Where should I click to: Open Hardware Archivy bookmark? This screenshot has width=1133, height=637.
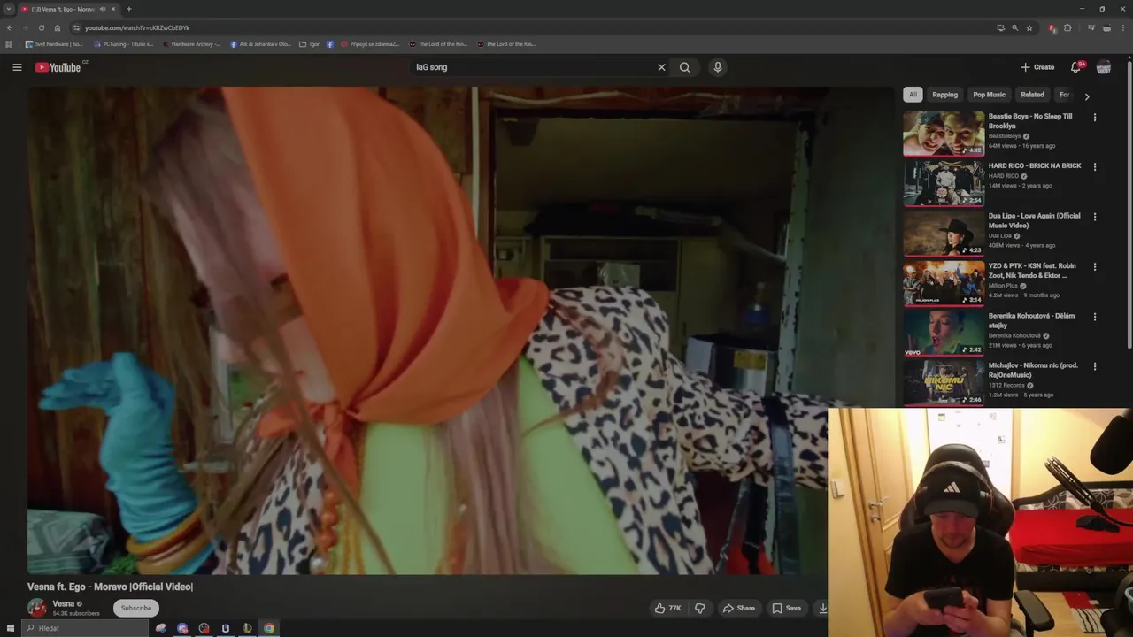(191, 43)
